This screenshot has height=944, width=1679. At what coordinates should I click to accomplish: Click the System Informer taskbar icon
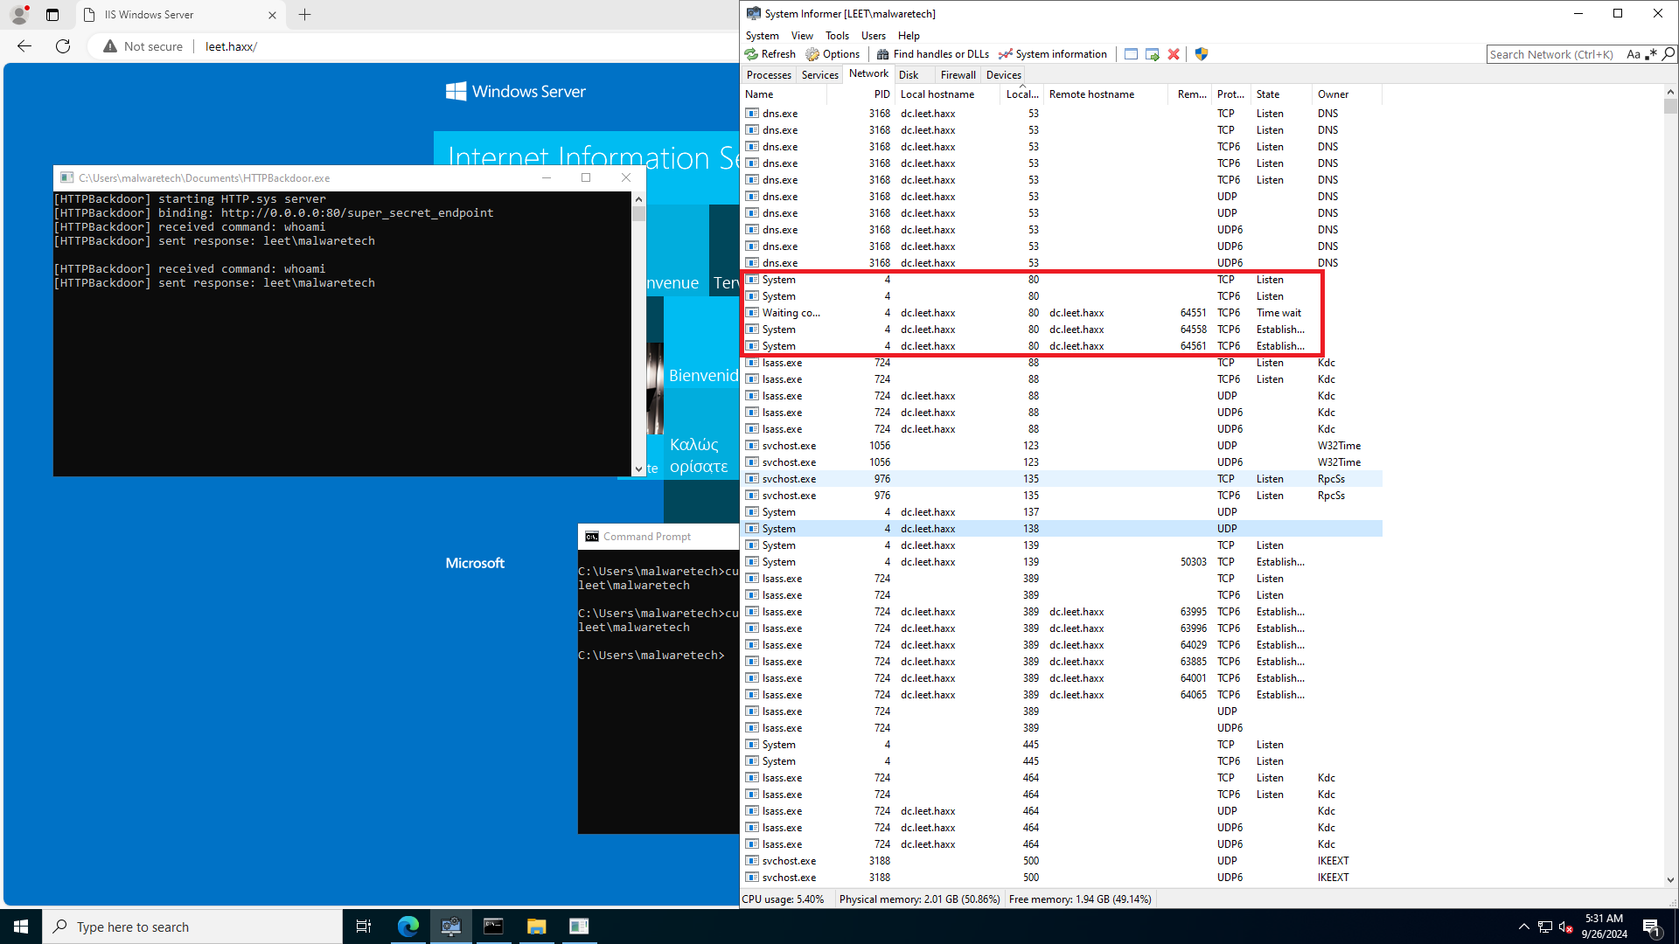pyautogui.click(x=451, y=927)
